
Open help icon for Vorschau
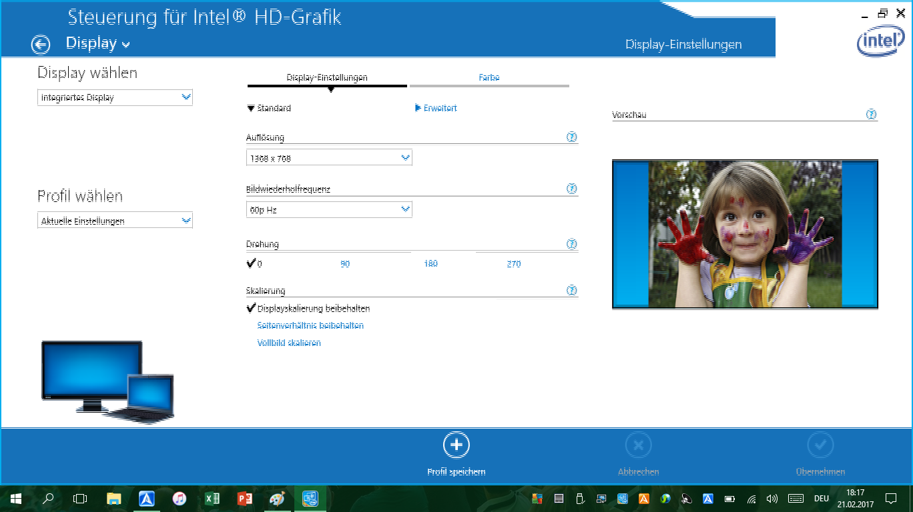tap(871, 115)
